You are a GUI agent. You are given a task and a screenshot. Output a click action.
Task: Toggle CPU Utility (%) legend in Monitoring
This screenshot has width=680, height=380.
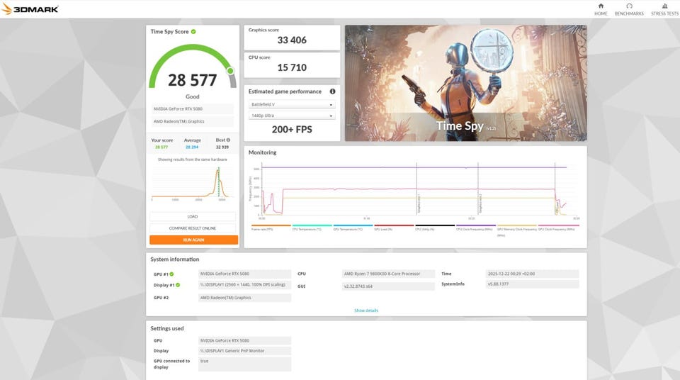pos(434,227)
